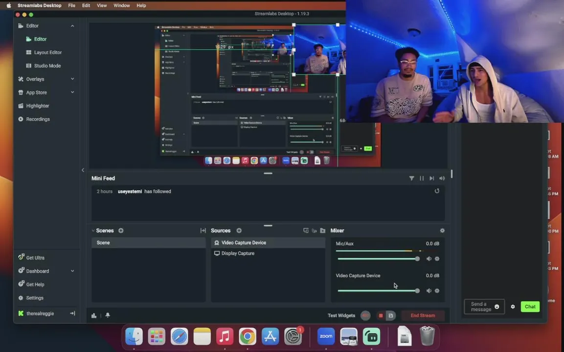564x352 pixels.
Task: Collapse the Scenes panel chevron
Action: pos(93,230)
